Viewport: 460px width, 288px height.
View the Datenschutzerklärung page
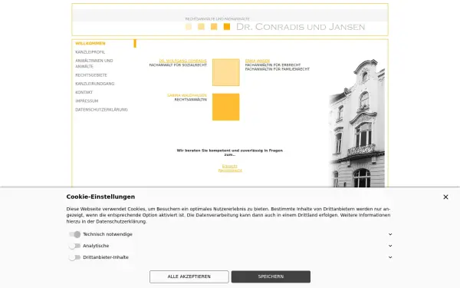pyautogui.click(x=101, y=110)
